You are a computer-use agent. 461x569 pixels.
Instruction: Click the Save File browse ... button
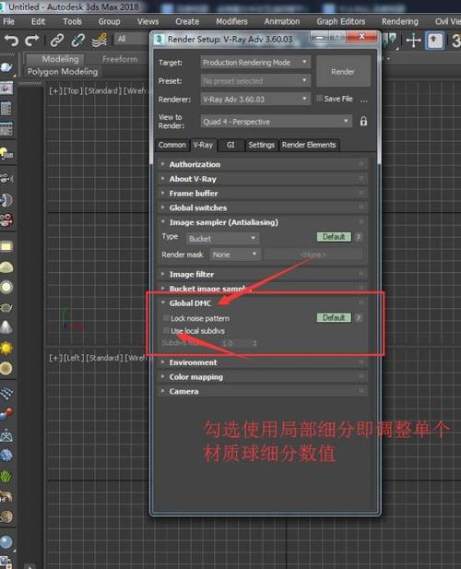click(364, 100)
